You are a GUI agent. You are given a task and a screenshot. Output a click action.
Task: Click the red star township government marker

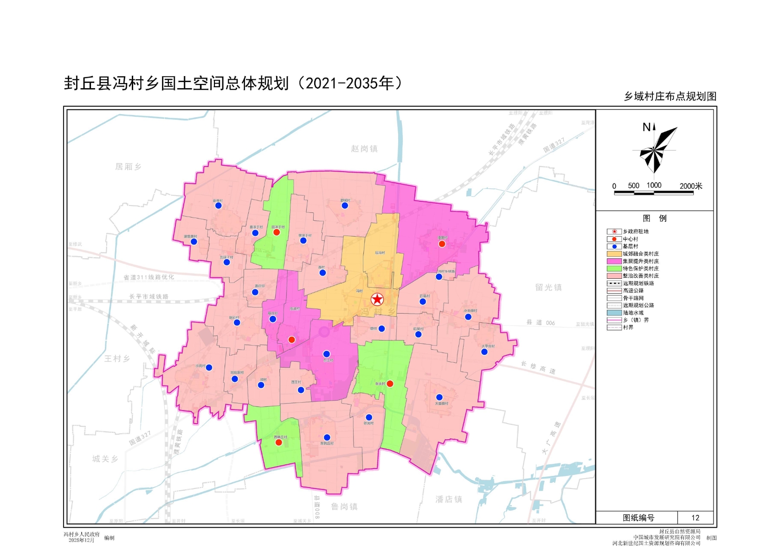pos(377,299)
